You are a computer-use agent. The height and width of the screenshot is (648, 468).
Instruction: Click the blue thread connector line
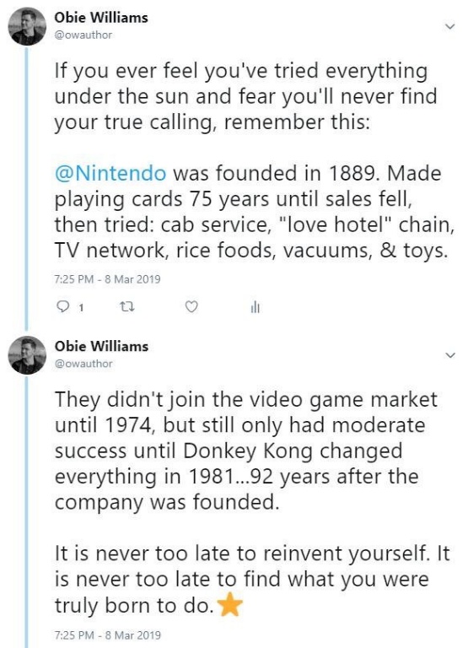pyautogui.click(x=27, y=189)
